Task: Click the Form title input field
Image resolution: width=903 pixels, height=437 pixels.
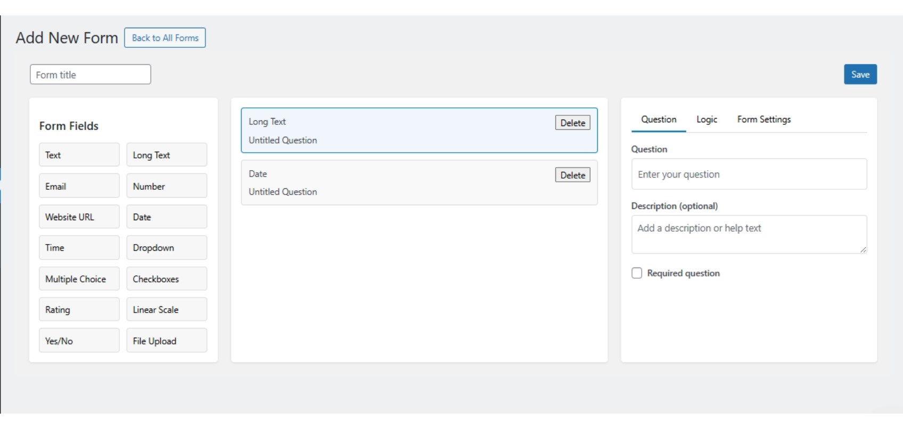Action: (91, 74)
